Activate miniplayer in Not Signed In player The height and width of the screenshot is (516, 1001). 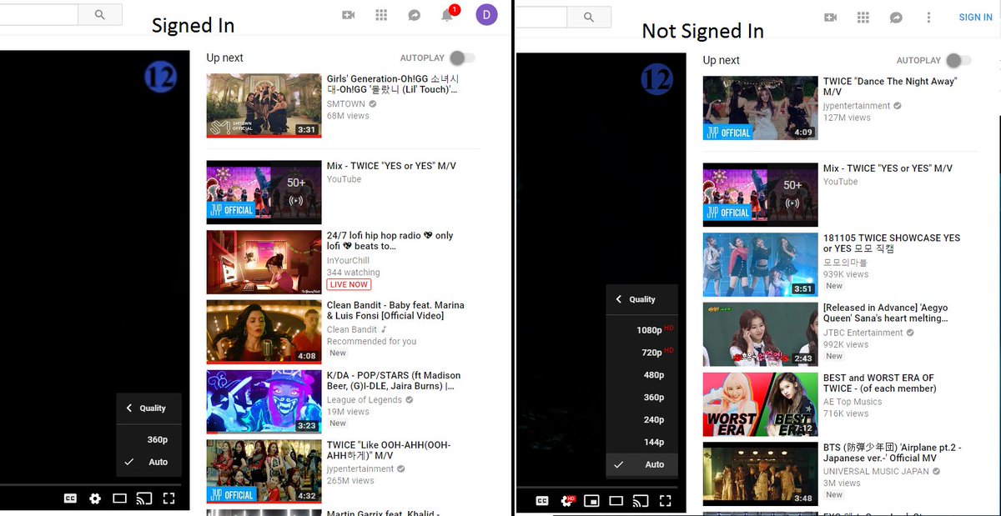coord(591,501)
